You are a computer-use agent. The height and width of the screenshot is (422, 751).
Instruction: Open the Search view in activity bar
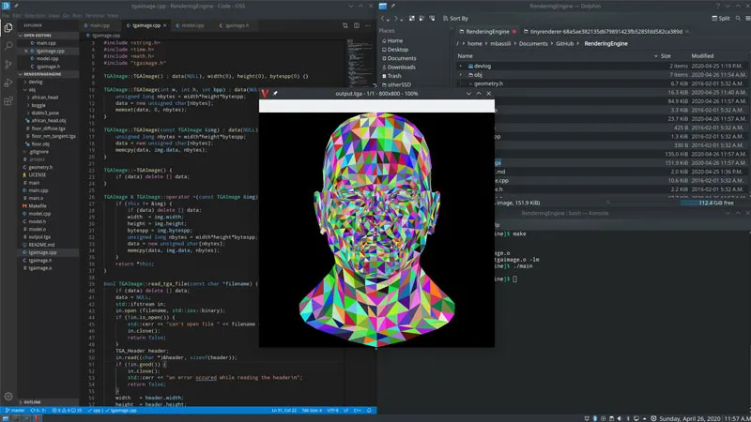click(8, 47)
